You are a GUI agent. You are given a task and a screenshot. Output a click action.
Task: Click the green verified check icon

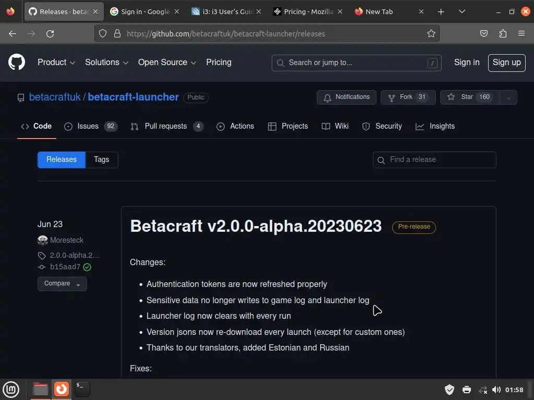[87, 267]
